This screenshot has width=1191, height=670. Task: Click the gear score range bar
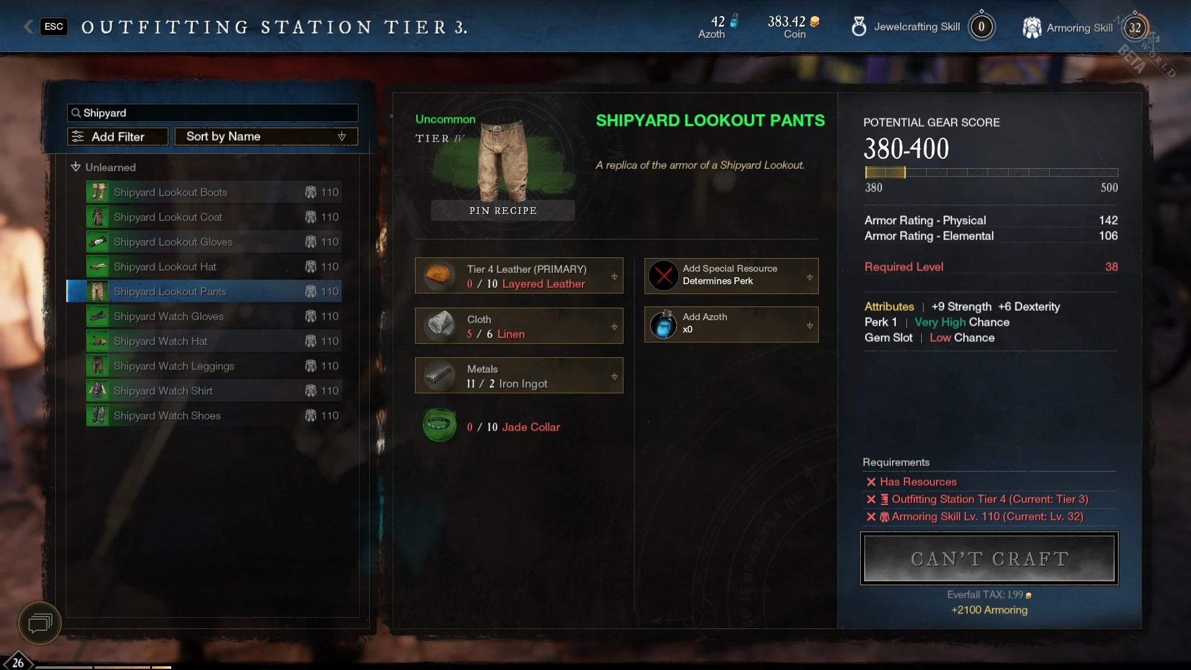tap(991, 172)
